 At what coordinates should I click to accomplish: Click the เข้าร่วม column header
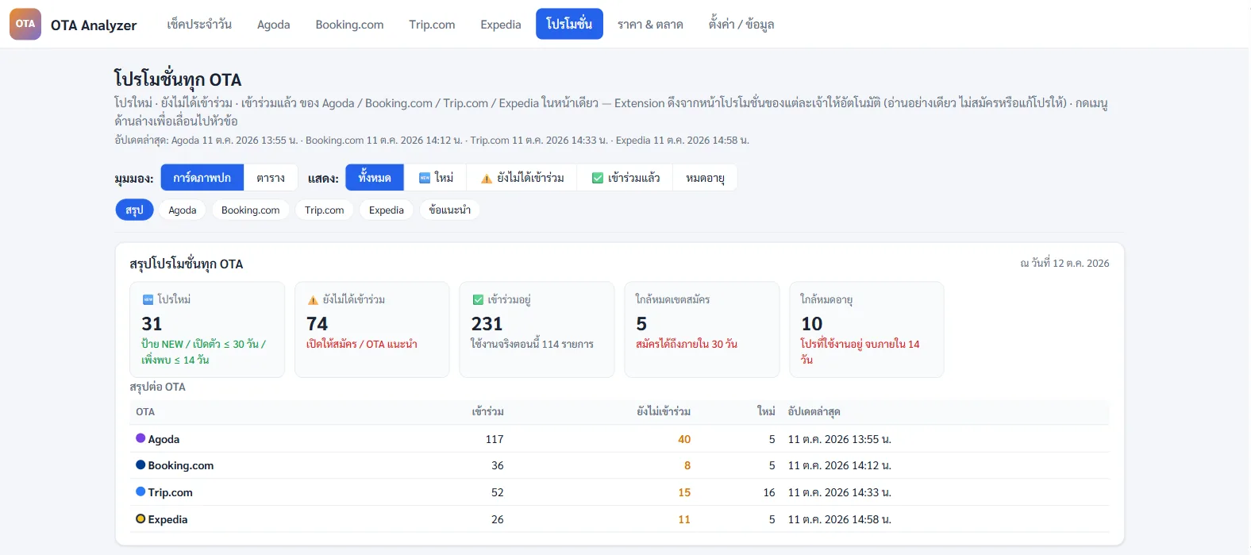488,411
